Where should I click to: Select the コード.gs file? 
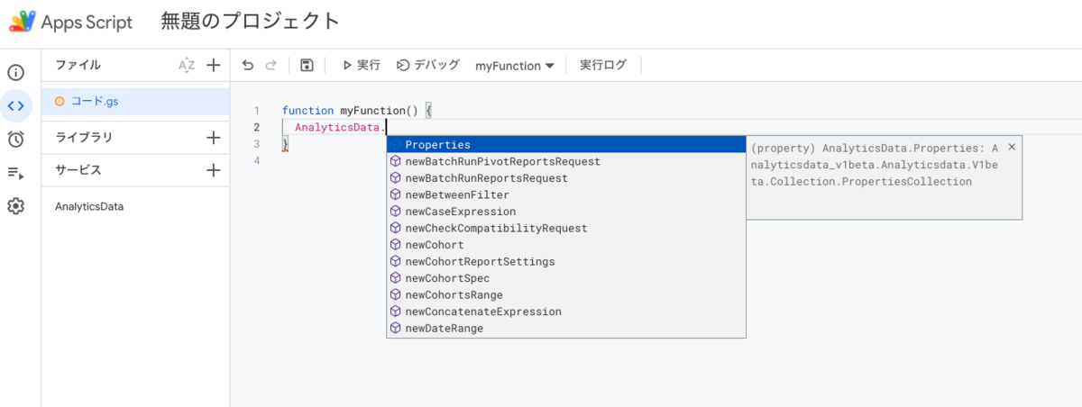point(135,102)
